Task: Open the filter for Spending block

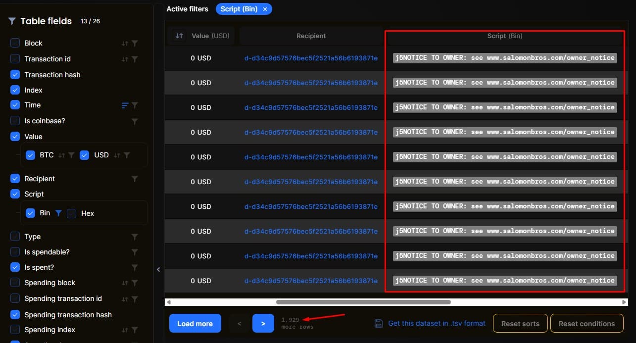Action: pos(135,283)
